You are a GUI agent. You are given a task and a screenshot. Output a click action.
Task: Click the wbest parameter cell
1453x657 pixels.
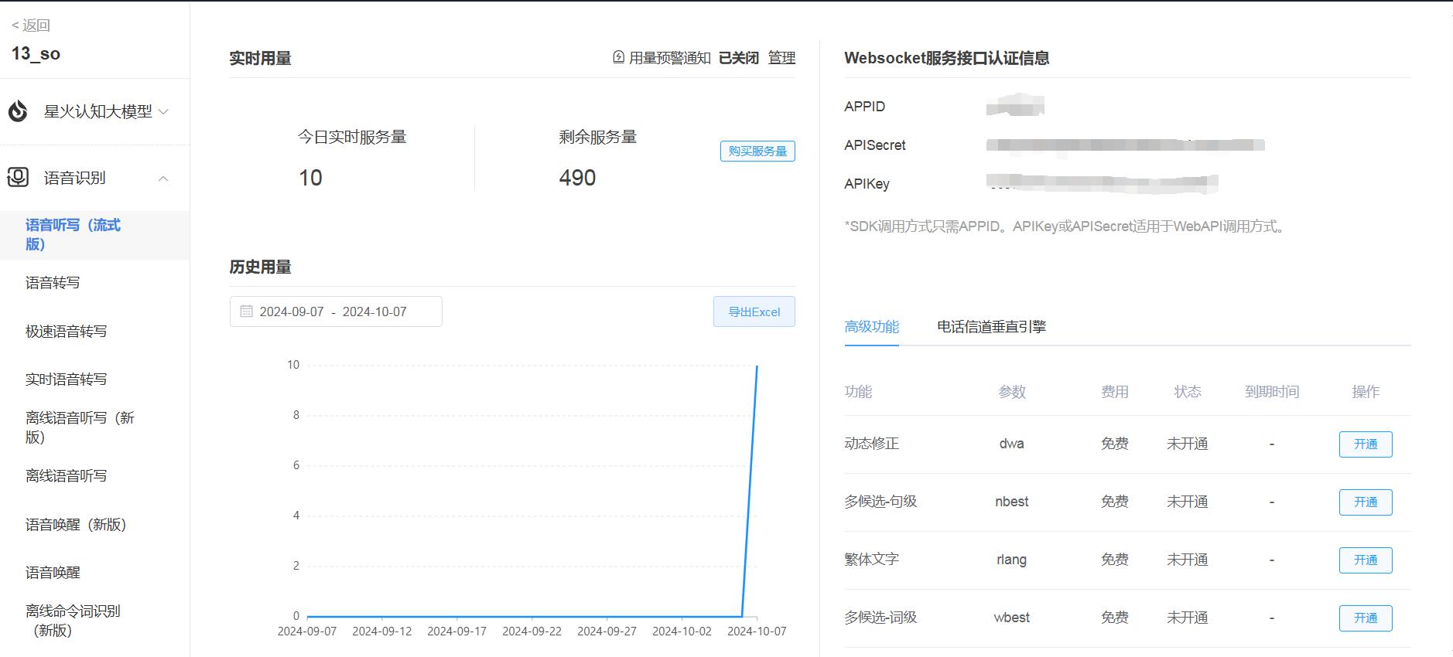[x=1011, y=618]
